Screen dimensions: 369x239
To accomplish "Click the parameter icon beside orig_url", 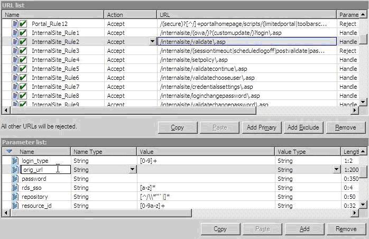I will pyautogui.click(x=15, y=170).
